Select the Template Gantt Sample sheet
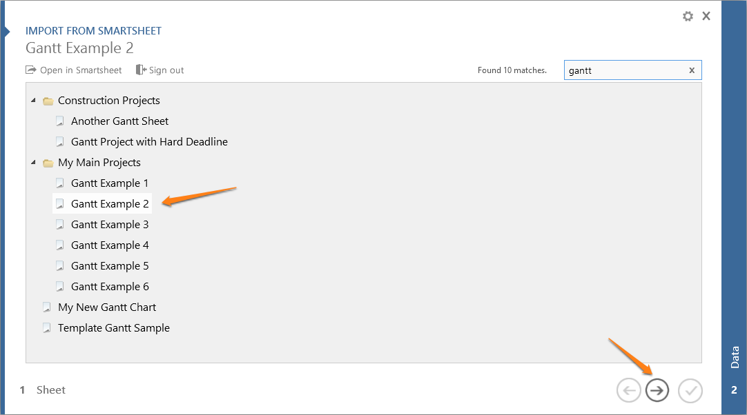 [113, 328]
